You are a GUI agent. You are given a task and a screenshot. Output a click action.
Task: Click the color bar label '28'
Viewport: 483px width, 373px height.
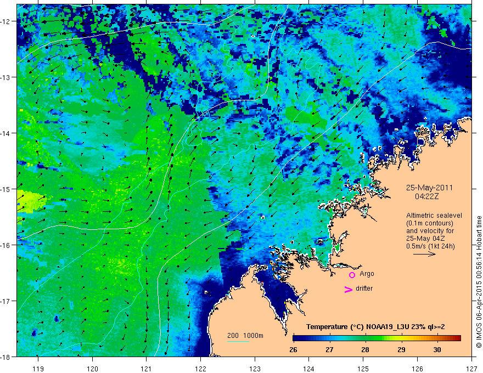(365, 349)
